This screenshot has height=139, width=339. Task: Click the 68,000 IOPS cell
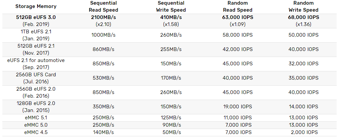(304, 17)
